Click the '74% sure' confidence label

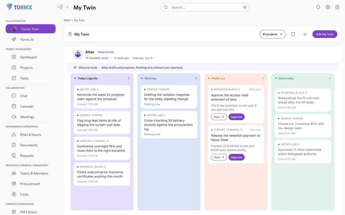255,130
